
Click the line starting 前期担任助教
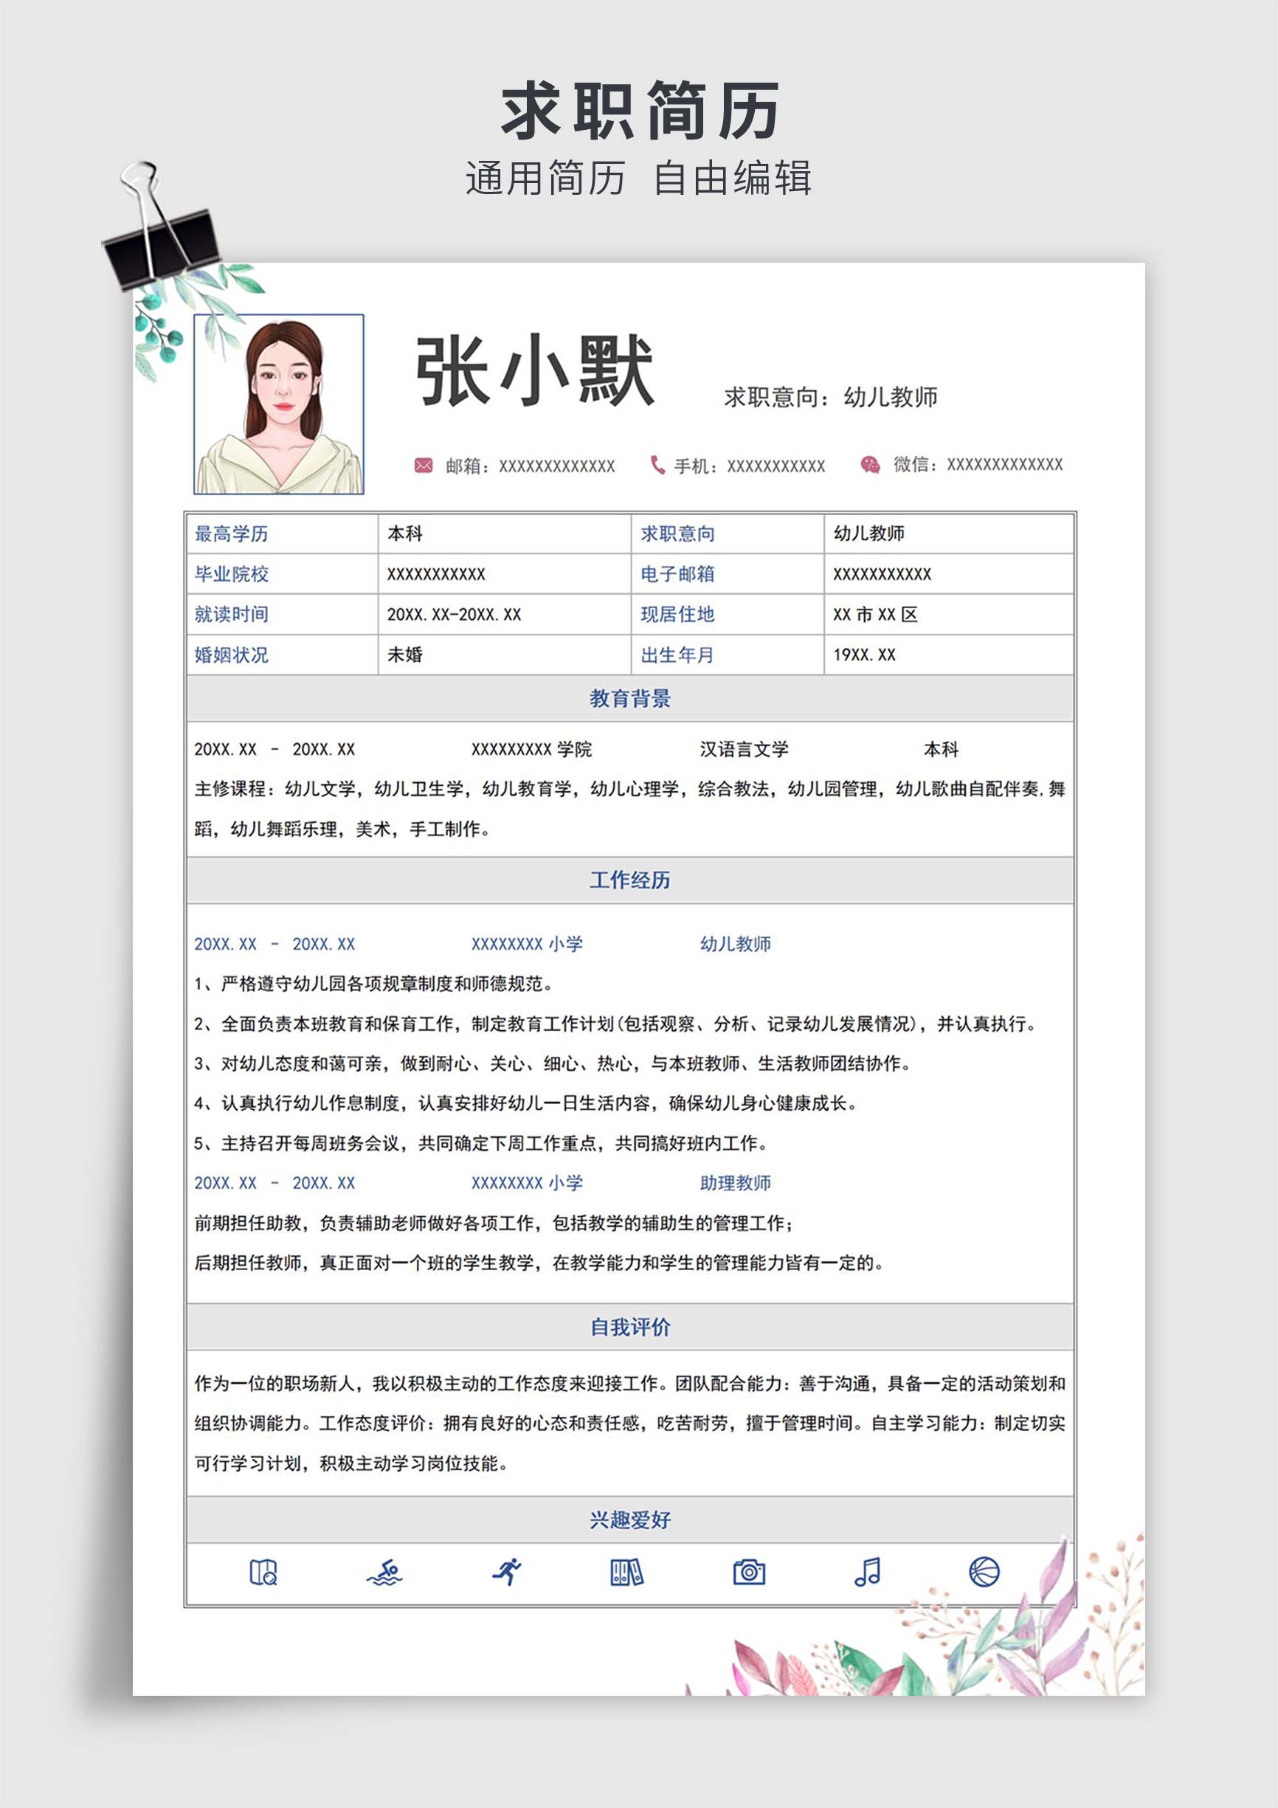click(x=494, y=1223)
